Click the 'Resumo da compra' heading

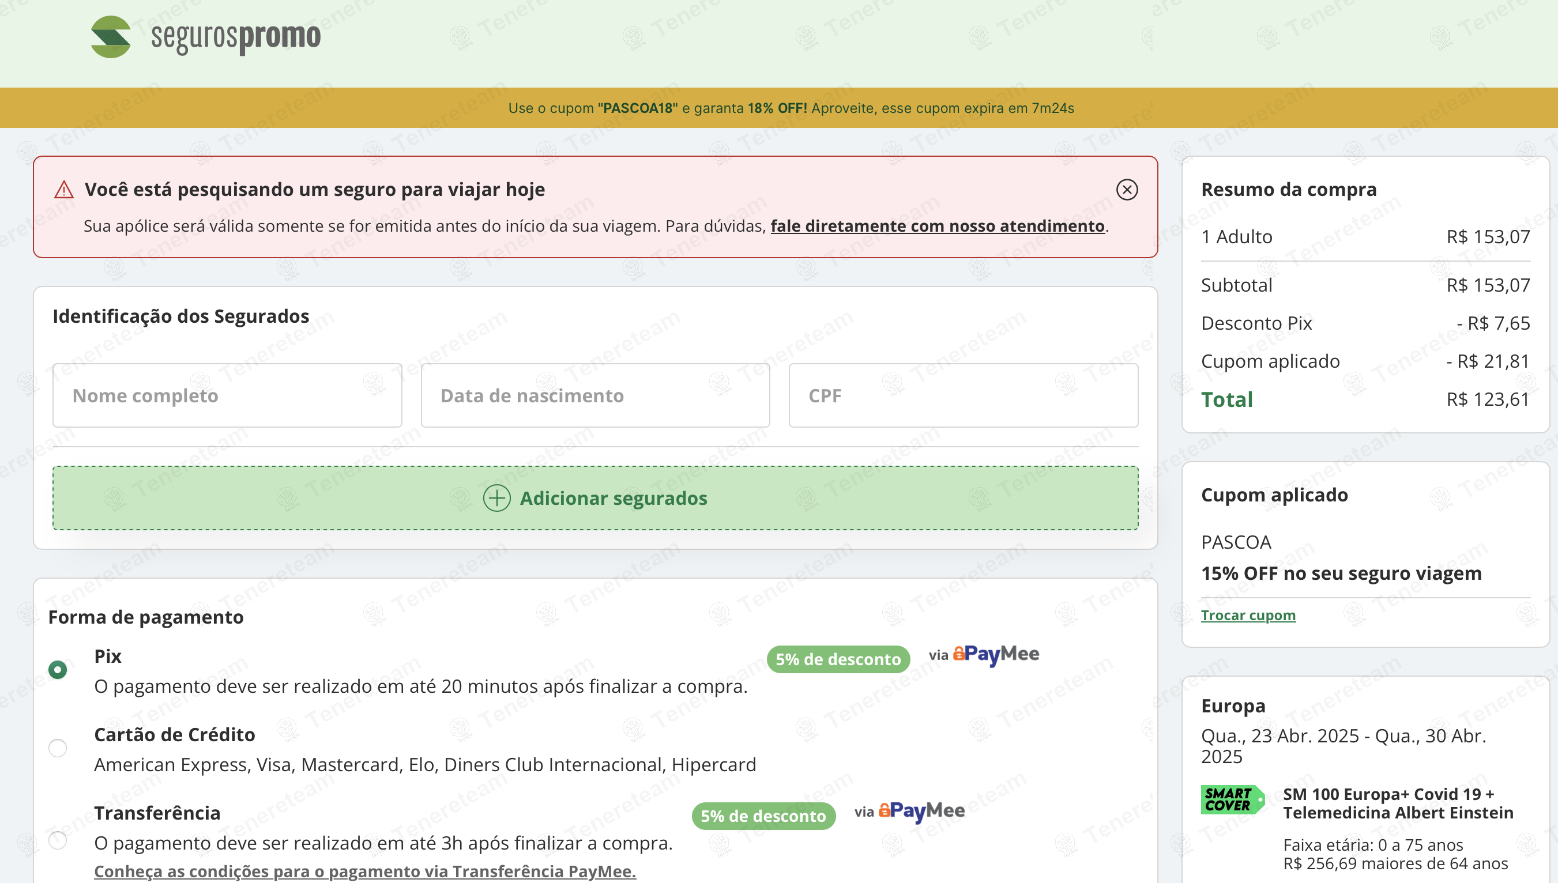pyautogui.click(x=1289, y=190)
